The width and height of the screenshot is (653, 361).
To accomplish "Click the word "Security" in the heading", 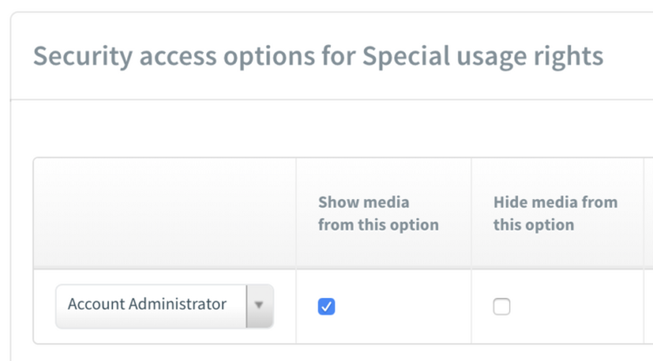I will (x=82, y=56).
